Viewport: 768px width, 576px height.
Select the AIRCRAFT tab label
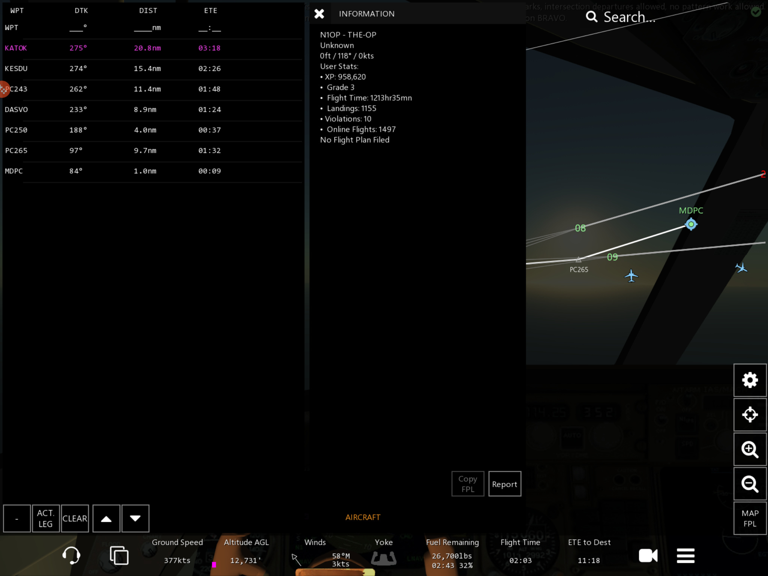363,517
